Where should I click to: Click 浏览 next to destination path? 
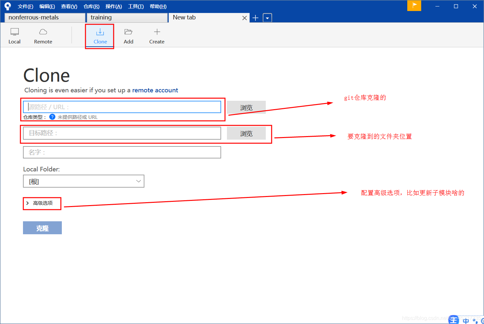[246, 133]
